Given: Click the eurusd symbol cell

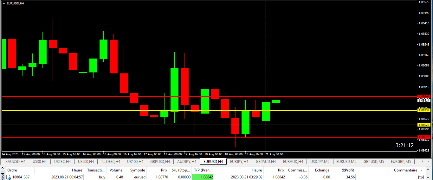Looking at the screenshot, I should [139, 177].
